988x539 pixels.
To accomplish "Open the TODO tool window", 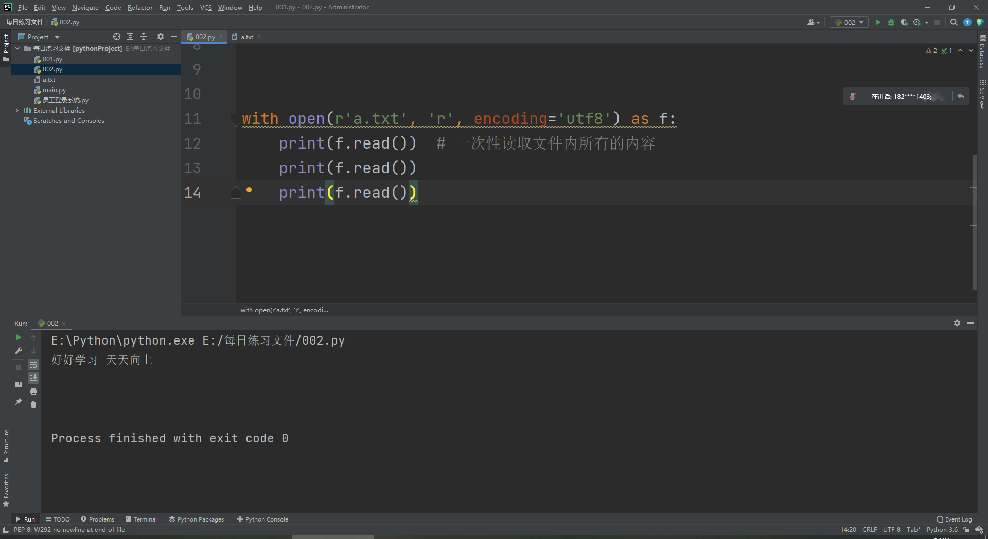I will pyautogui.click(x=58, y=519).
